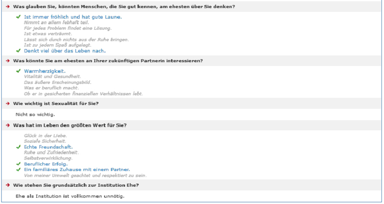This screenshot has width=384, height=204.
Task: Click answer text 'Nicht so wichtig.'
Action: [x=35, y=114]
